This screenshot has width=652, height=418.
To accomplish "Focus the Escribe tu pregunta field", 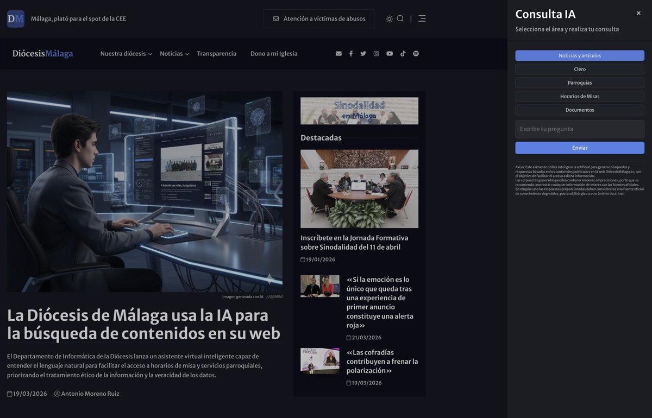I will (x=579, y=129).
